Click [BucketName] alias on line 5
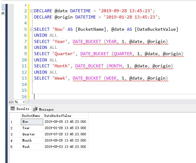The image size is (196, 163). click(x=91, y=30)
